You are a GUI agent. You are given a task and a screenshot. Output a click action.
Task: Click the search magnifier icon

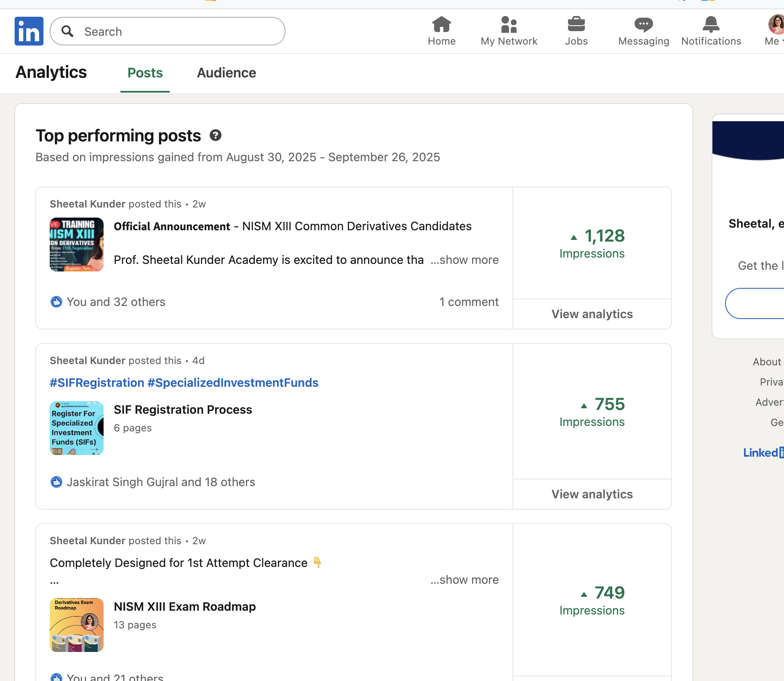(x=67, y=31)
